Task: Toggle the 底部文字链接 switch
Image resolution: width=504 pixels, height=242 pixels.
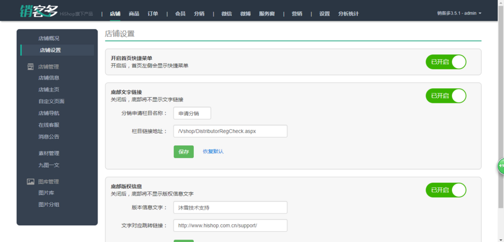Action: [x=446, y=96]
